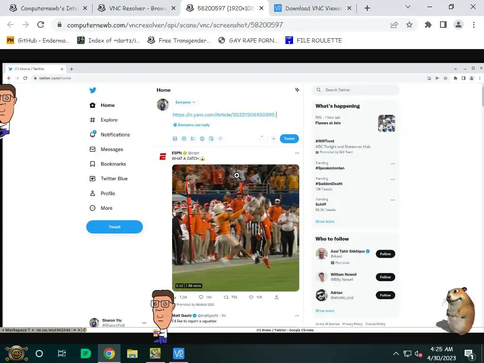Open Notifications bell in sidebar
484x363 pixels.
tap(110, 135)
